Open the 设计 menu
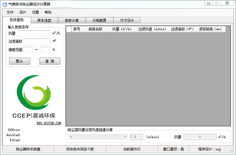Image resolution: width=236 pixels, height=155 pixels. (x=22, y=12)
